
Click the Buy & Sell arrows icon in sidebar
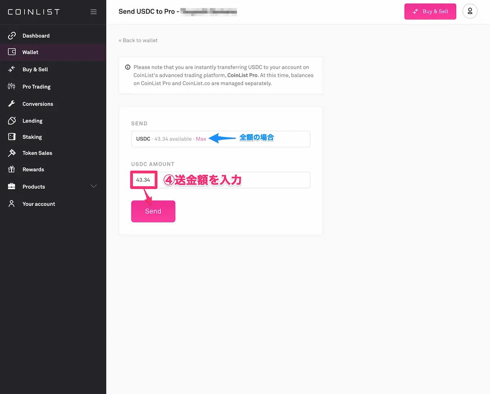pos(12,69)
